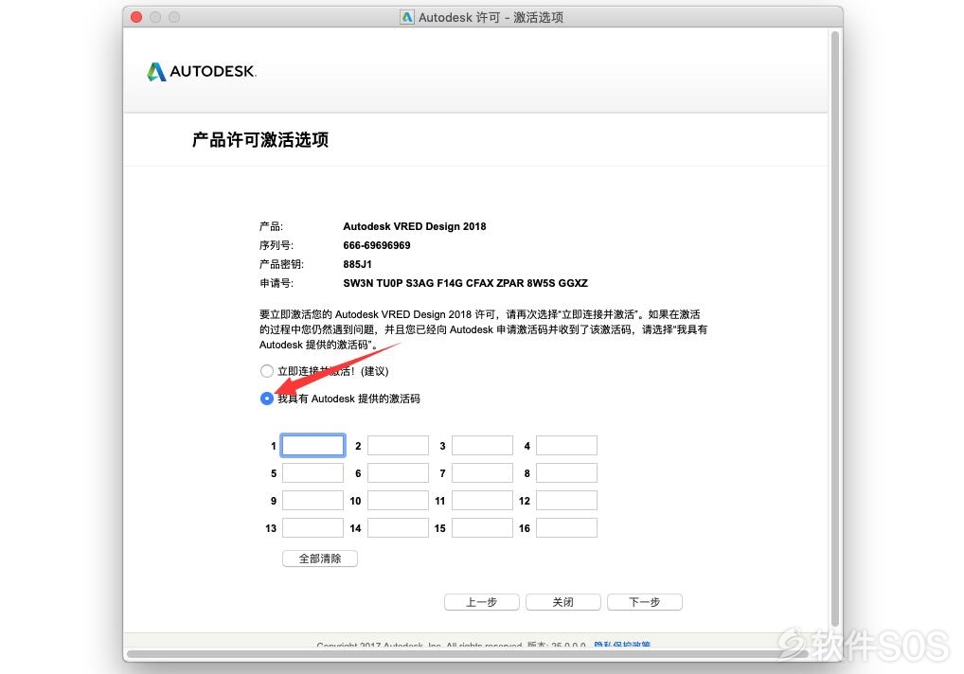Click the 产品密钥: label
The width and height of the screenshot is (964, 674).
(x=281, y=265)
